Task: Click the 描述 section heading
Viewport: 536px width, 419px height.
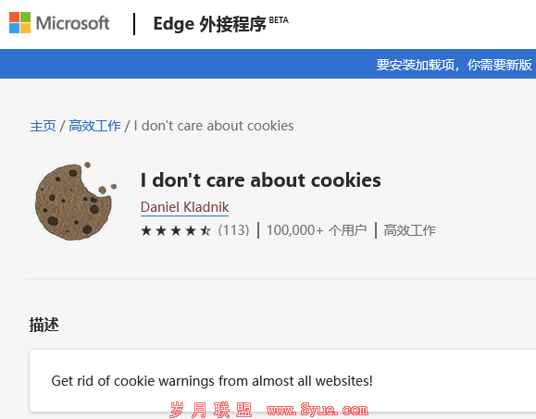Action: coord(44,325)
